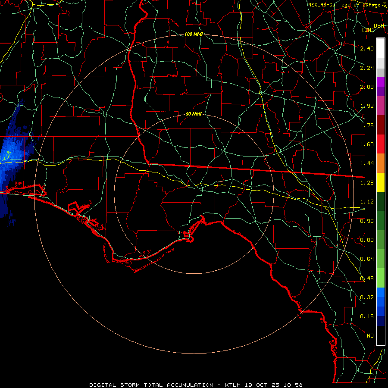The image size is (388, 388).
Task: Click the 100 NMI range ring label
Action: click(194, 34)
